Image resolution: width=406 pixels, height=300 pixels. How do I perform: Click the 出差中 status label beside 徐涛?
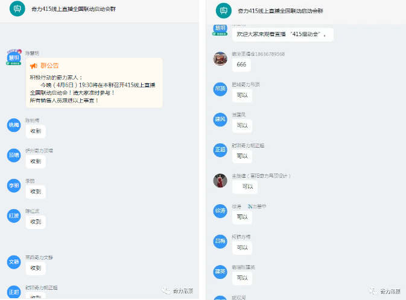[257, 207]
